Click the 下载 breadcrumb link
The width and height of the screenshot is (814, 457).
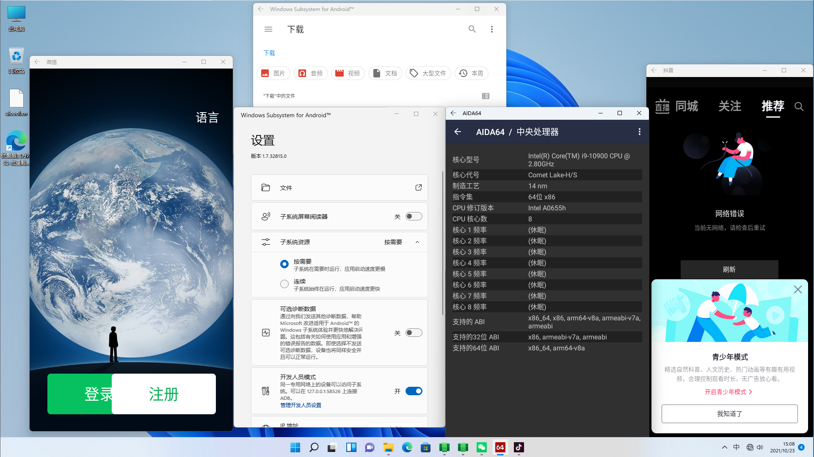click(269, 53)
